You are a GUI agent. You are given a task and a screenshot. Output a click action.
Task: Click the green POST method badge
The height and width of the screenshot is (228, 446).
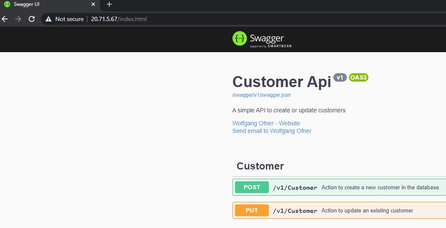pos(252,188)
